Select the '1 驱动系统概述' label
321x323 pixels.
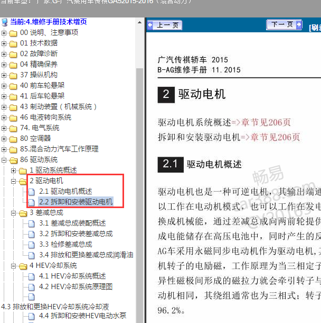[53, 170]
